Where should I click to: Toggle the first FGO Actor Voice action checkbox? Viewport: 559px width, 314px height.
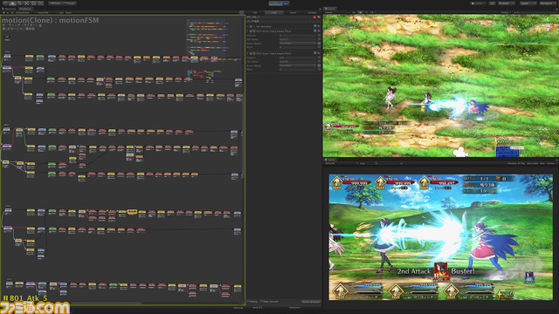coord(251,31)
